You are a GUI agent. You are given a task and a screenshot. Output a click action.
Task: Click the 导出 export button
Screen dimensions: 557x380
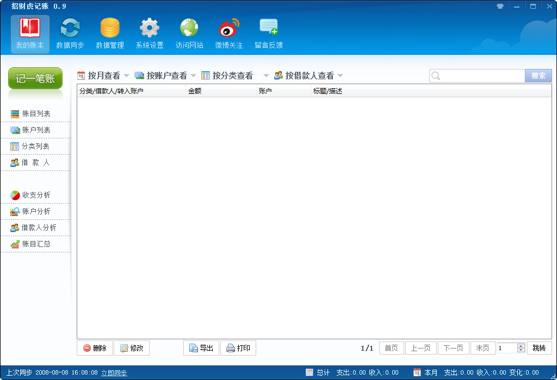coord(201,348)
